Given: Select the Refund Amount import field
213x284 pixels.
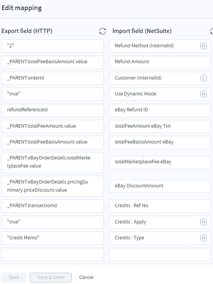Looking at the screenshot, I should coord(160,62).
